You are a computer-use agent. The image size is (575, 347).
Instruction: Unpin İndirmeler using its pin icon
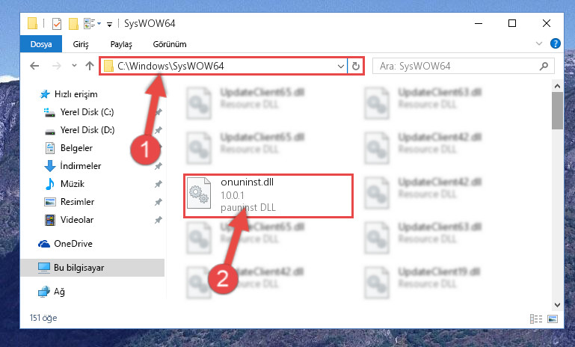pos(158,166)
